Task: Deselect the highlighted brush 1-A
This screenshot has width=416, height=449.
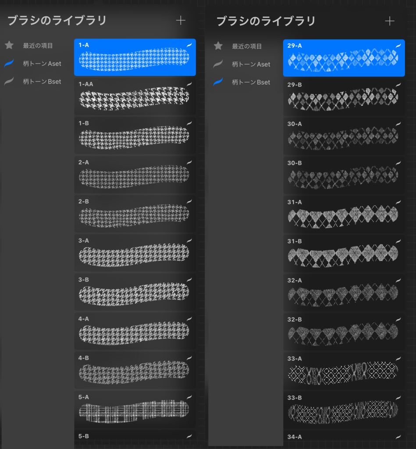Action: click(134, 57)
